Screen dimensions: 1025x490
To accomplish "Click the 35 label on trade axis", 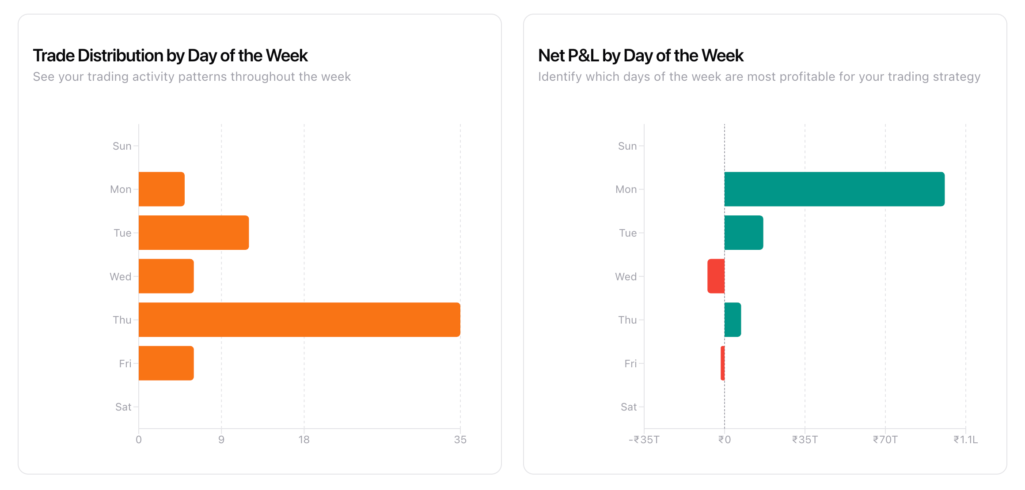I will click(x=460, y=440).
